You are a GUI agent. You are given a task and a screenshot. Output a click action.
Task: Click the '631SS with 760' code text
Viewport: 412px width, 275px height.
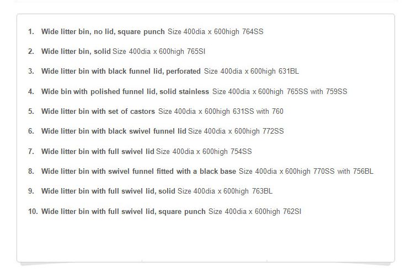258,111
